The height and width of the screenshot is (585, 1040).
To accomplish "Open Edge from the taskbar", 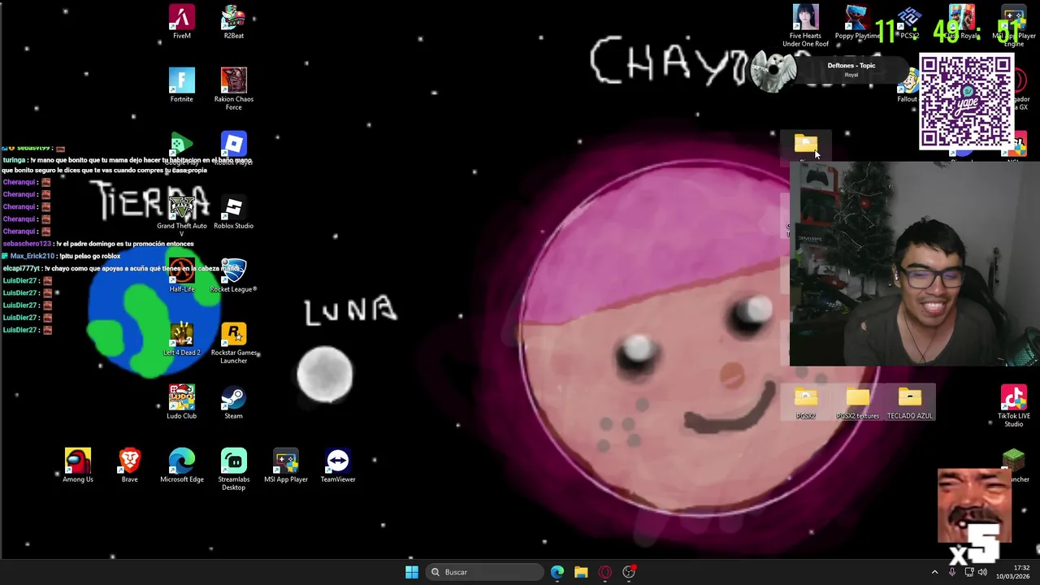I will pos(557,572).
